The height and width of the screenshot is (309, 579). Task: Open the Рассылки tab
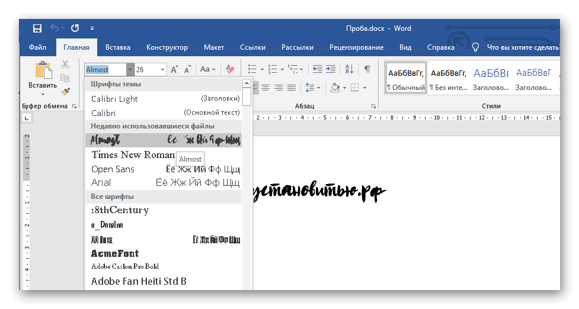pyautogui.click(x=298, y=47)
